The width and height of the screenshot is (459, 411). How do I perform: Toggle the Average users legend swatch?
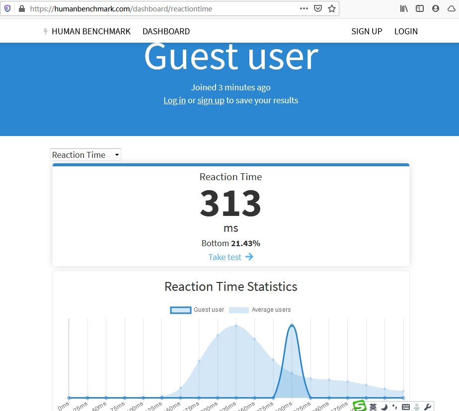pos(239,310)
